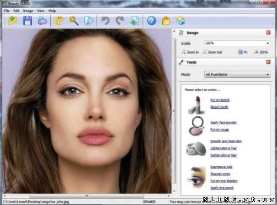Click scroll-down arrow of photo scrollbar
The image size is (277, 205).
174,191
